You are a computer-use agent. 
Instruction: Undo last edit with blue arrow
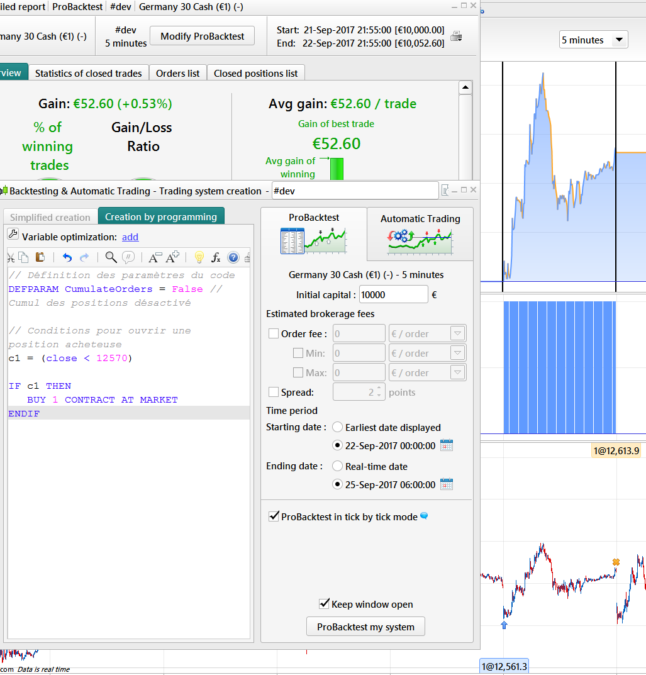(x=67, y=257)
